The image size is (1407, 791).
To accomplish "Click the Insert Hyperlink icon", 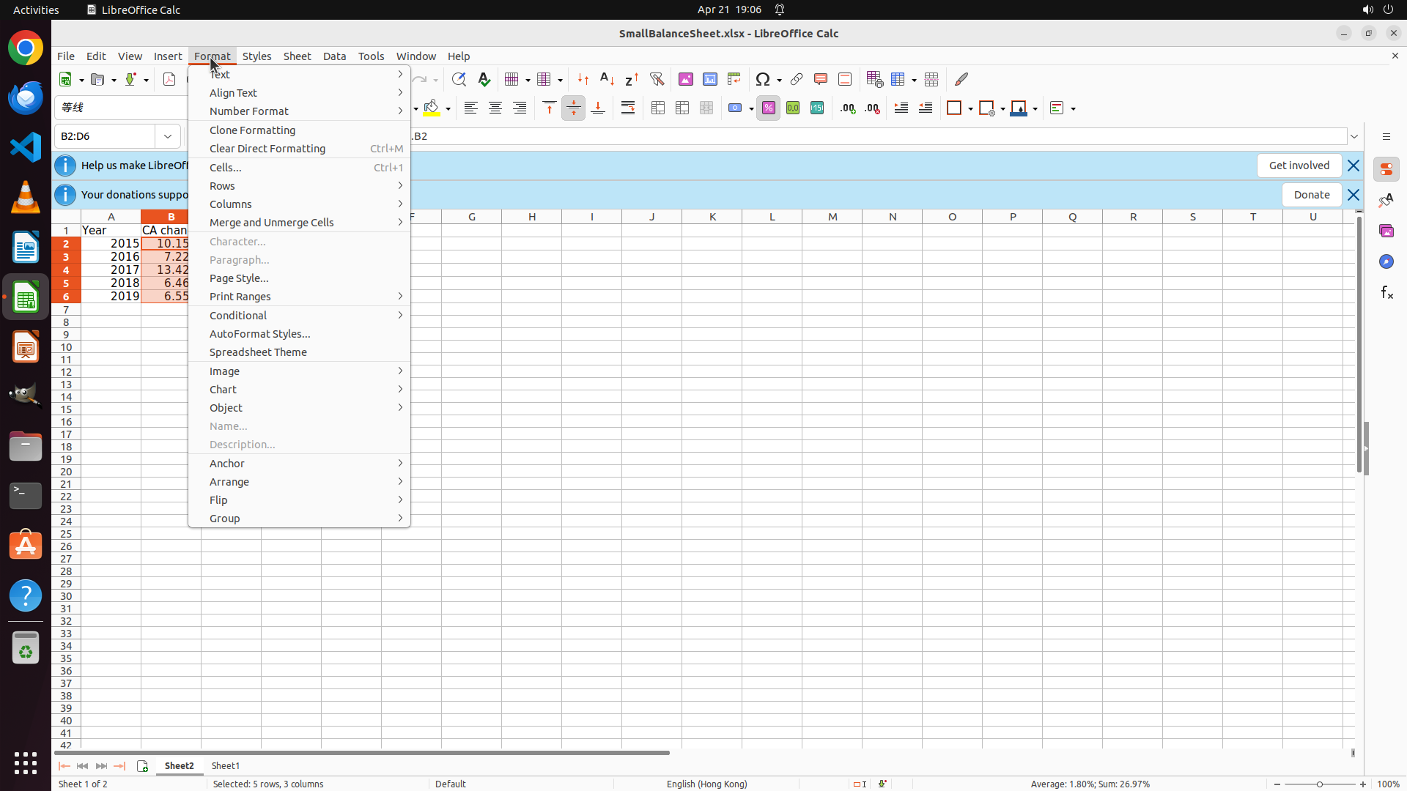I will pos(797,79).
